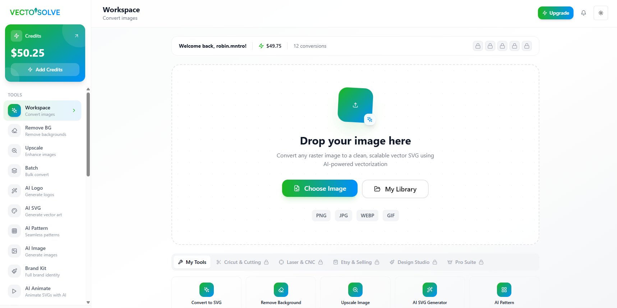Switch to Laser & CNC tab
This screenshot has height=308, width=617.
[301, 262]
